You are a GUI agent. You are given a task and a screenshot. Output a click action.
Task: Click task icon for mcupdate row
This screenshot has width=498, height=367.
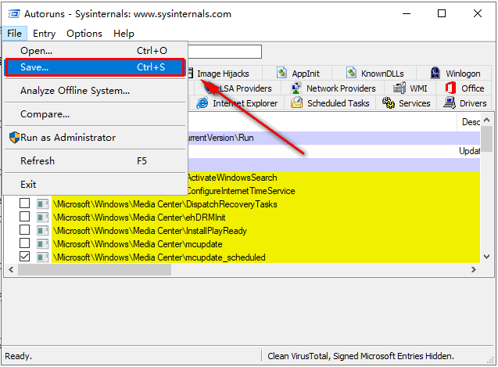pos(42,244)
